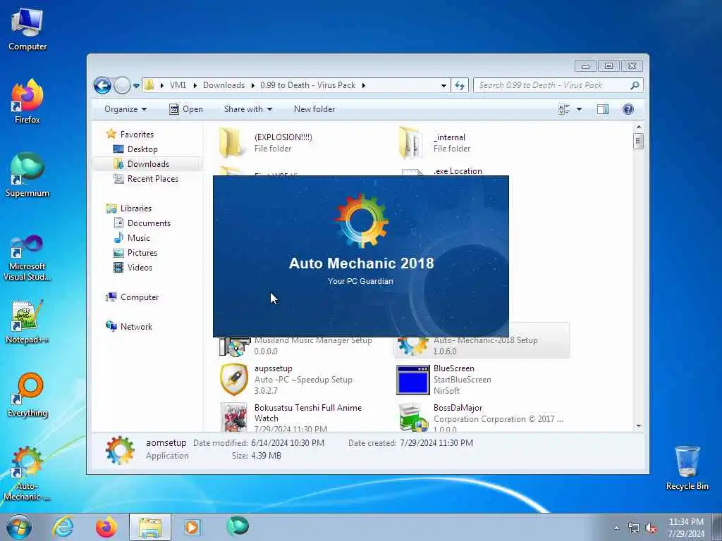Open Windows Media Player from the taskbar
Image resolution: width=722 pixels, height=541 pixels.
192,527
